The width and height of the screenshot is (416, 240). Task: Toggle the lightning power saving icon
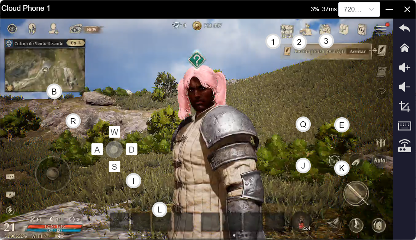tap(10, 211)
